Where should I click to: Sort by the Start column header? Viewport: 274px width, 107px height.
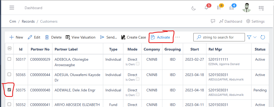click(x=194, y=49)
